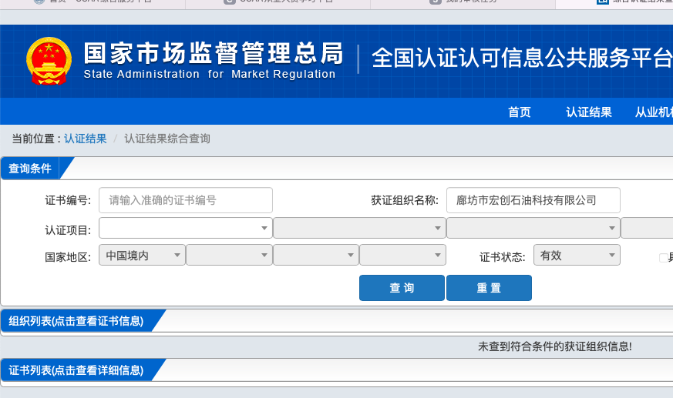
Task: Open the first 认证项目 dropdown
Action: click(x=186, y=228)
